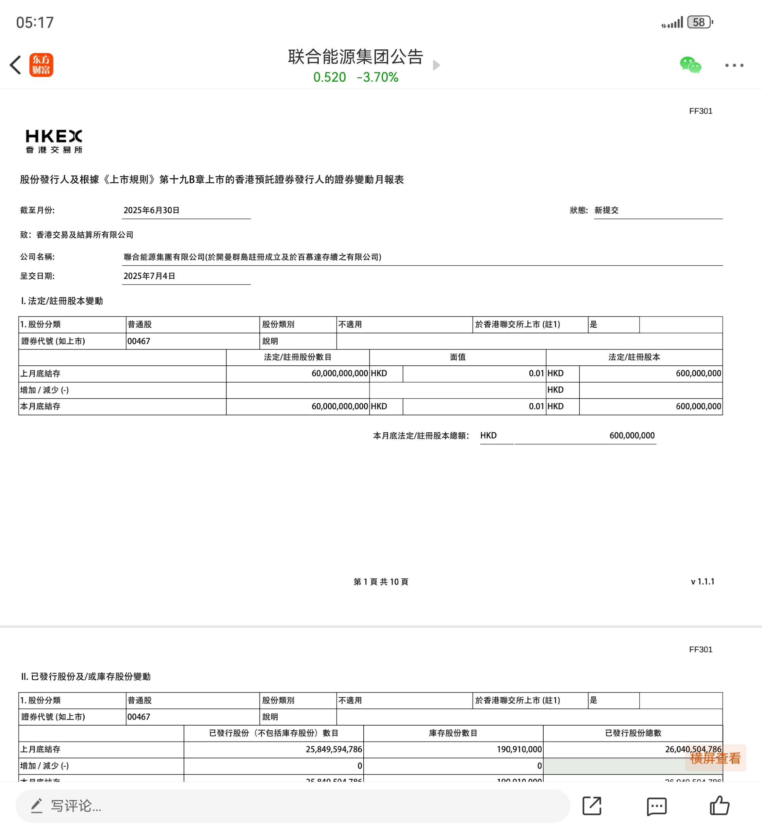
Task: Select the total value 600,000,000 below the table
Action: coord(632,435)
